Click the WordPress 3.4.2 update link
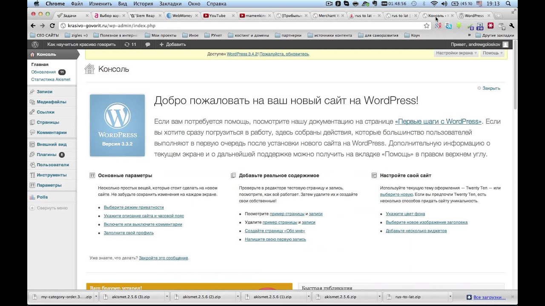 coord(242,54)
